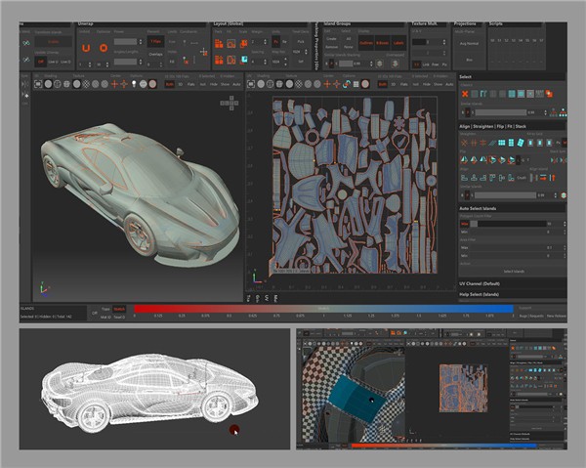Toggle Both mode in UV viewport toolbar
The image size is (586, 468).
tap(383, 84)
